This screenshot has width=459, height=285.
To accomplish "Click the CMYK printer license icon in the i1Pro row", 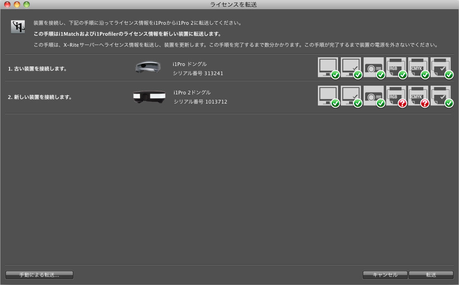I will [418, 68].
